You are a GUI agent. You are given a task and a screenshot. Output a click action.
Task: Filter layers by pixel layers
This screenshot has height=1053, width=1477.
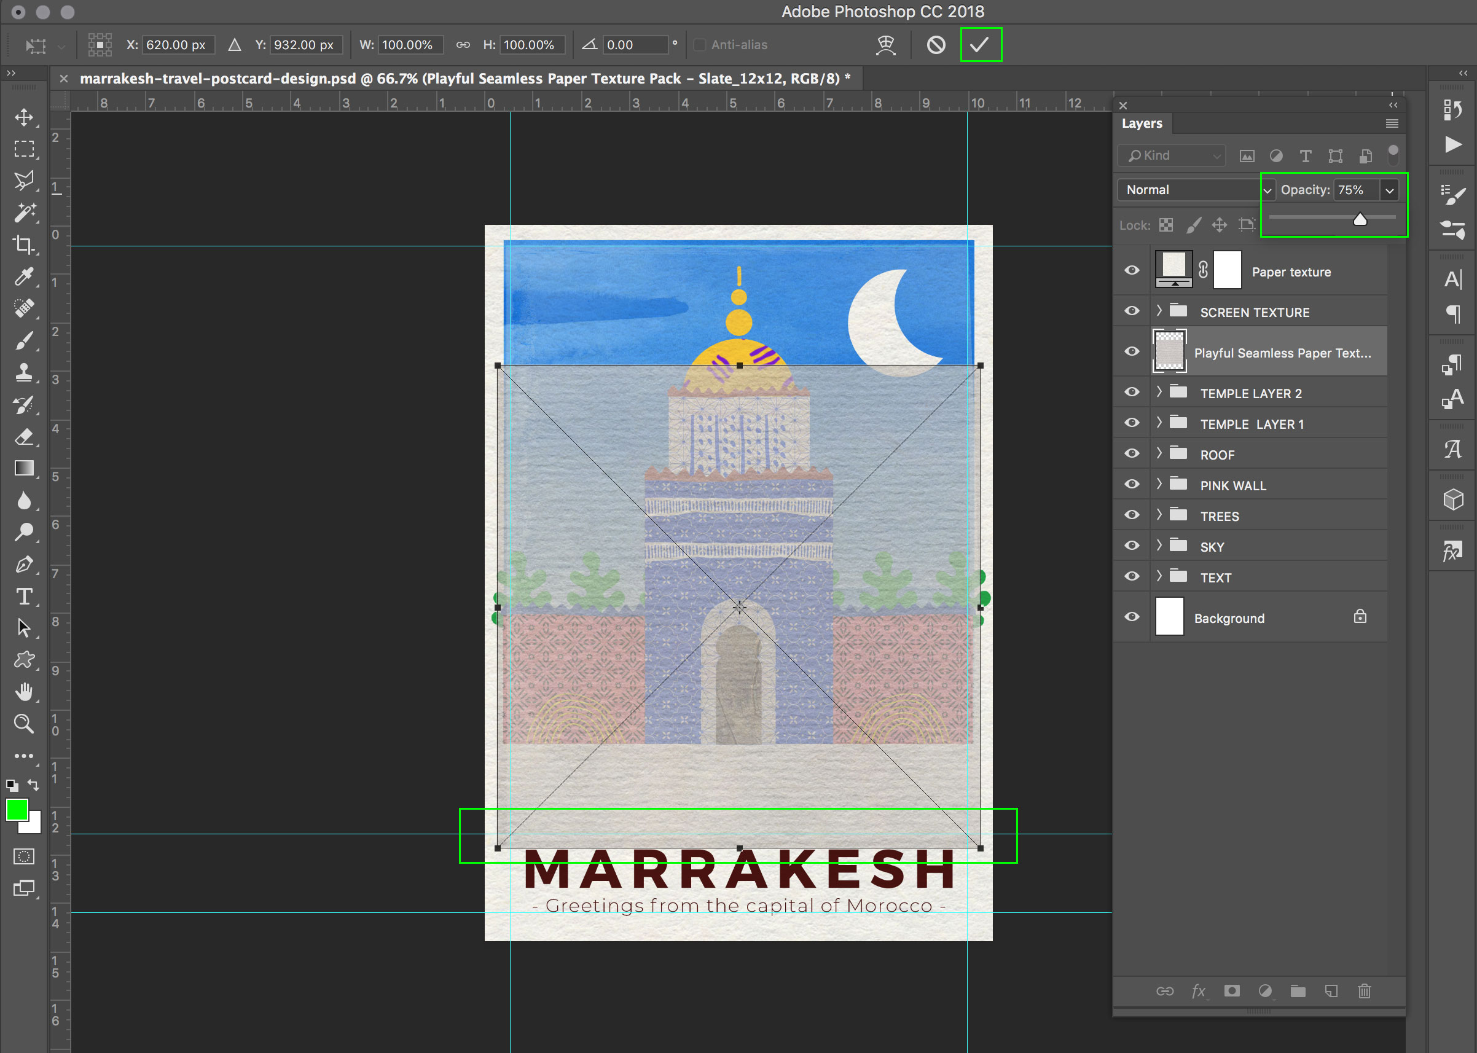(x=1246, y=155)
